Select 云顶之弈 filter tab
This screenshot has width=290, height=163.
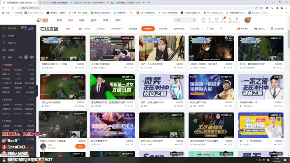(101, 29)
